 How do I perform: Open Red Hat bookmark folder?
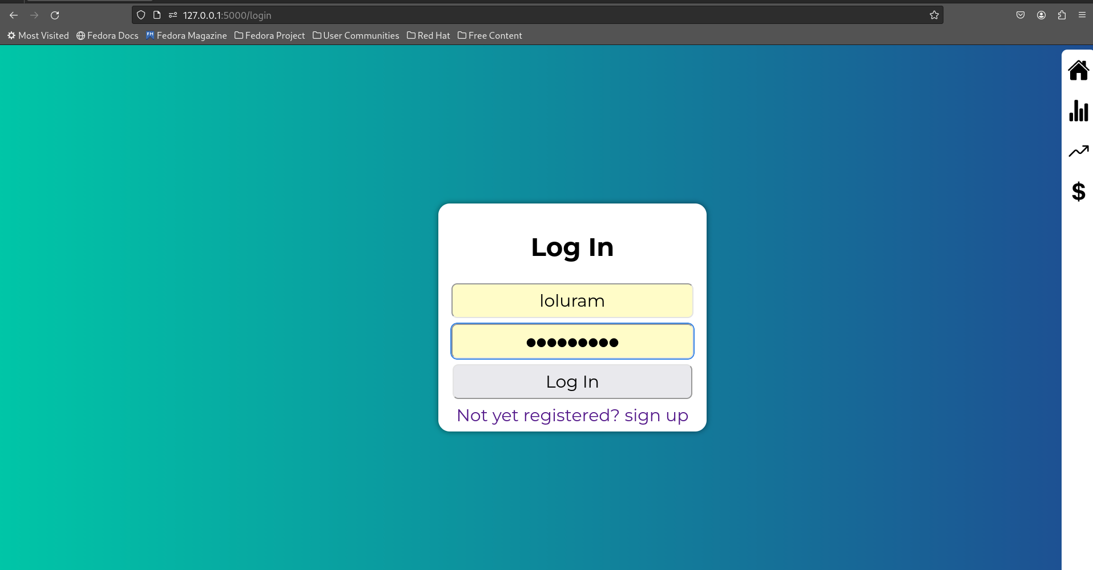(x=429, y=35)
